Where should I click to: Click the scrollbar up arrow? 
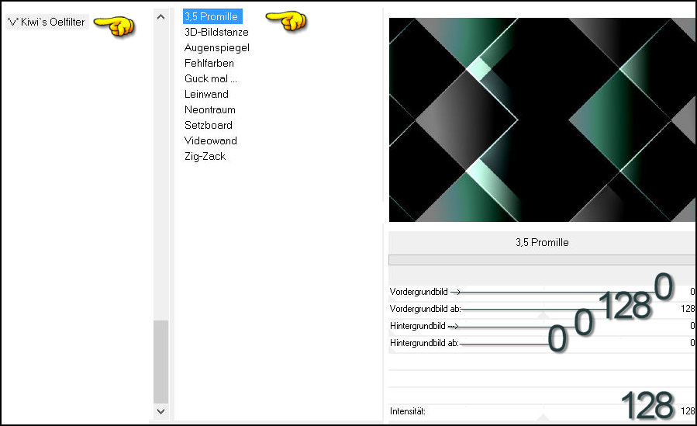(161, 17)
